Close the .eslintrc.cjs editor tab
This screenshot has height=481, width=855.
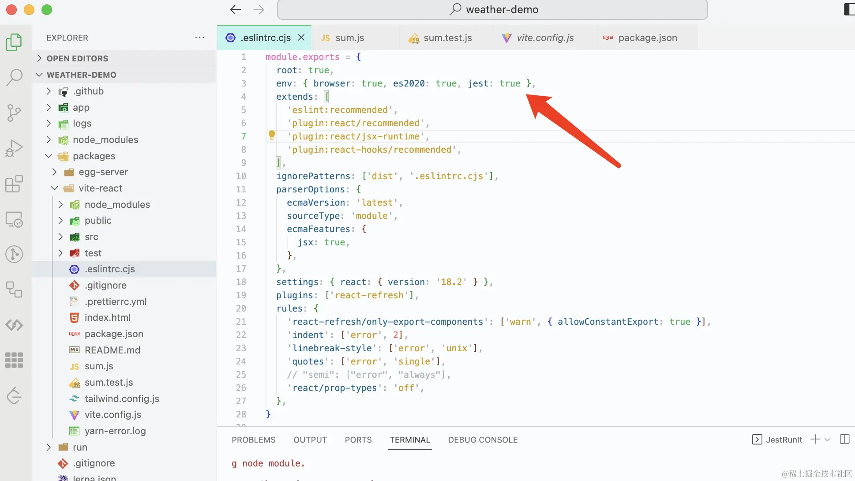click(x=301, y=38)
